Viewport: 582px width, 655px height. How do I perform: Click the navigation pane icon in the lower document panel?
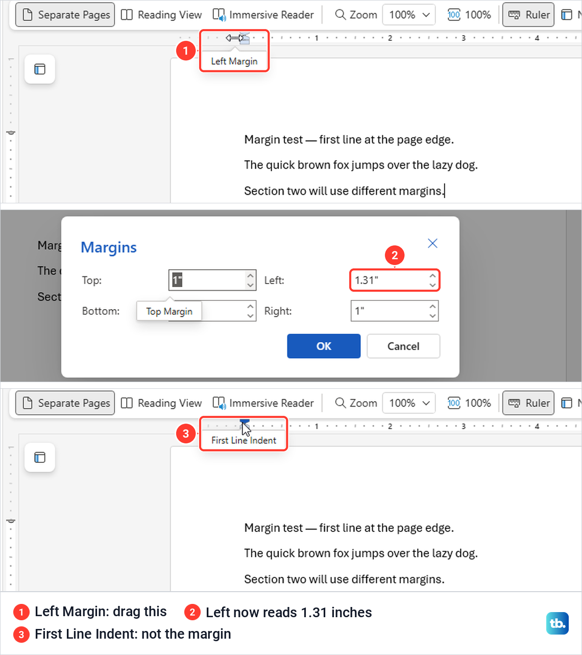40,457
